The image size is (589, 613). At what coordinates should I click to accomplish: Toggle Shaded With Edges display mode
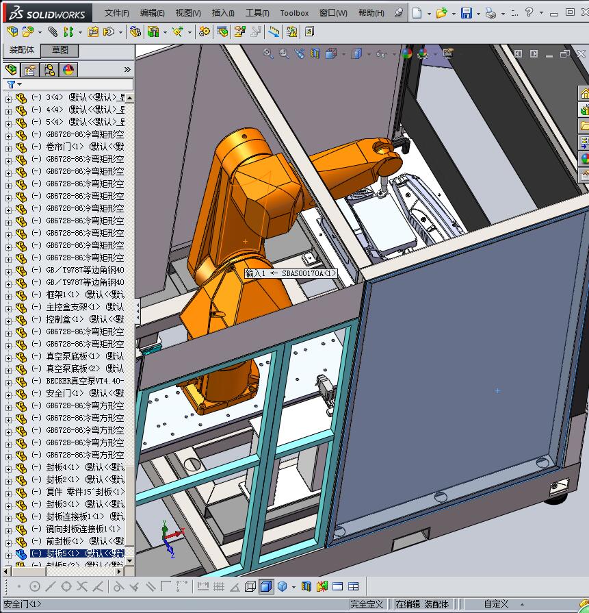click(x=266, y=586)
